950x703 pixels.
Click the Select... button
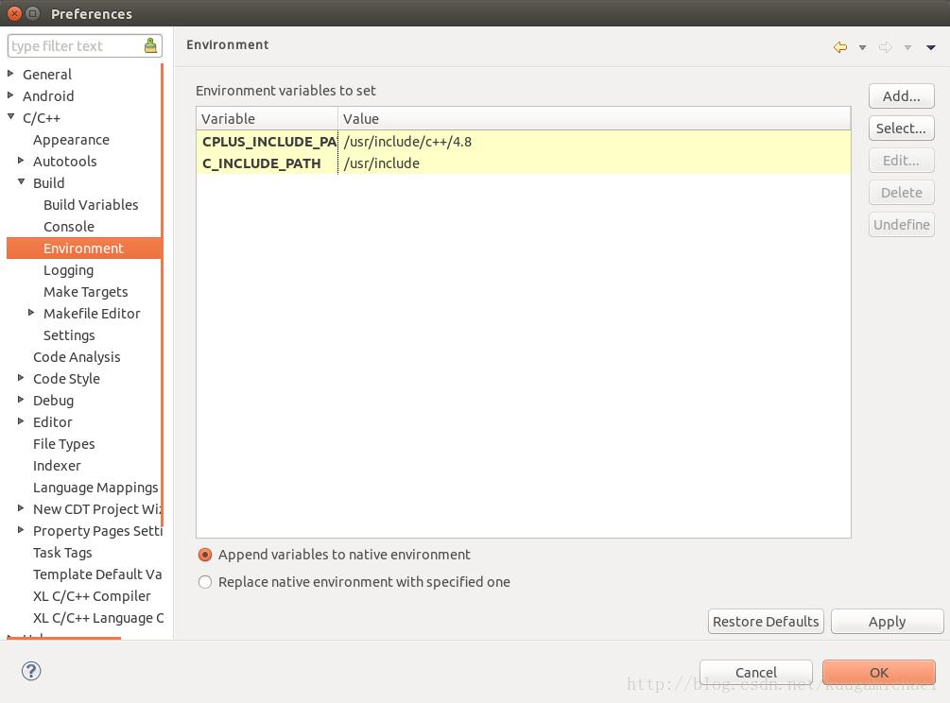901,129
